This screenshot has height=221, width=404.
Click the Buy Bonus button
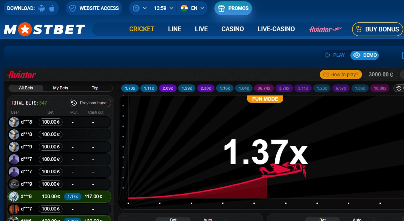click(x=377, y=29)
